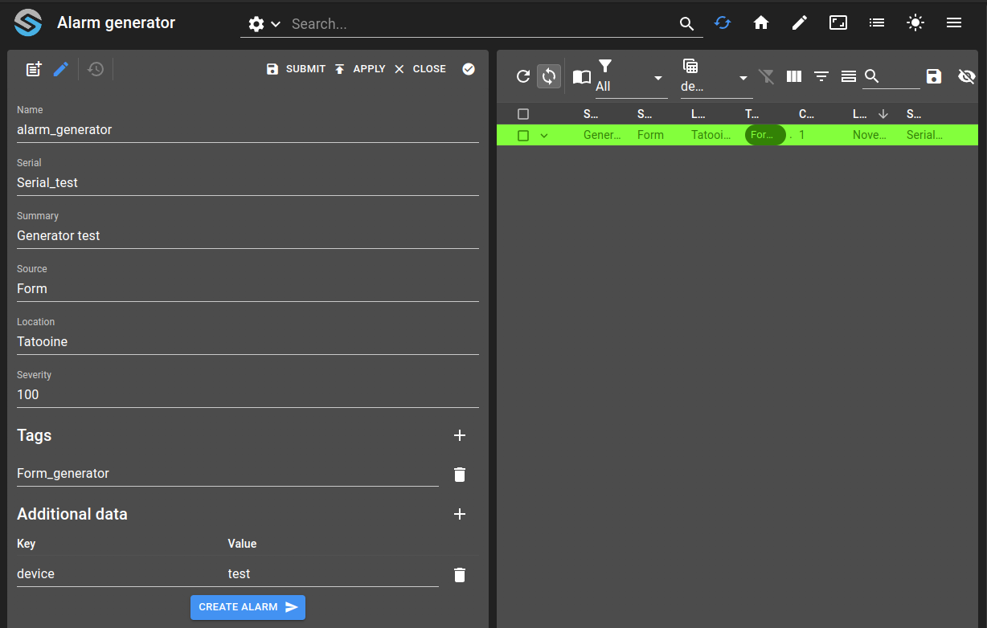The image size is (987, 628).
Task: Click the green 'For...' tag chip
Action: click(764, 135)
